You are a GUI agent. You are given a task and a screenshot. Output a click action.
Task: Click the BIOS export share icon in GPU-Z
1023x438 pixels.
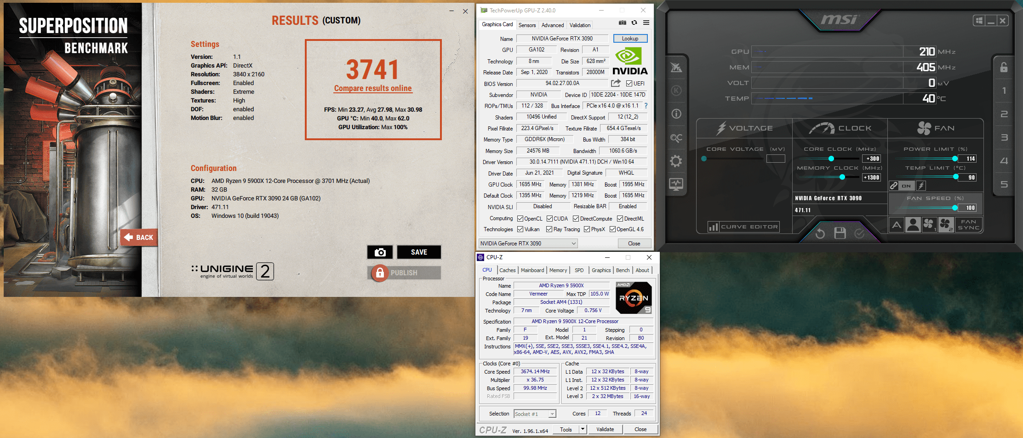point(616,83)
